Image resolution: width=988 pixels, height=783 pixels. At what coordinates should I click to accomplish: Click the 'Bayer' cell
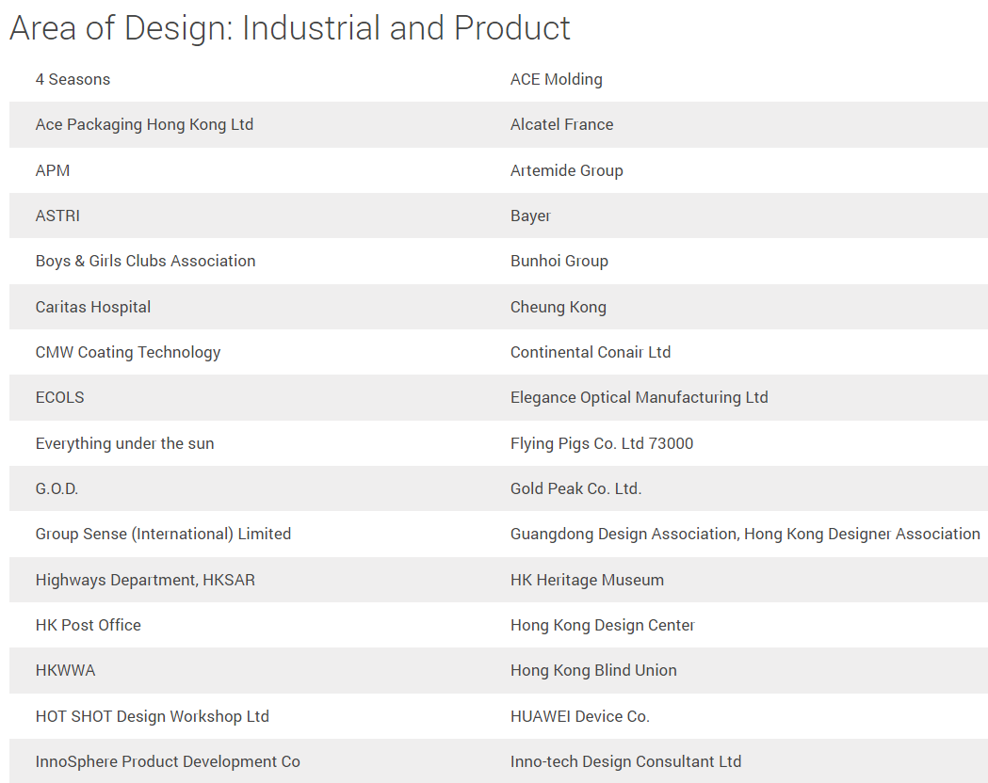[x=530, y=216]
